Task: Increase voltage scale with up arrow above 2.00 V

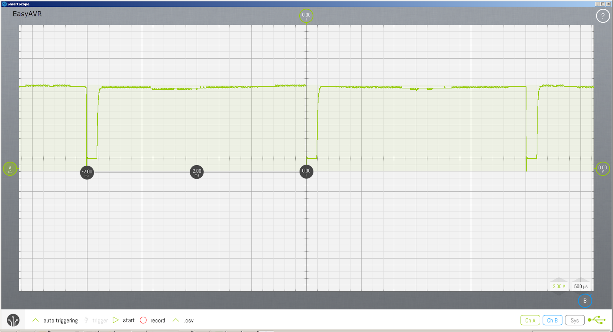Action: 559,280
